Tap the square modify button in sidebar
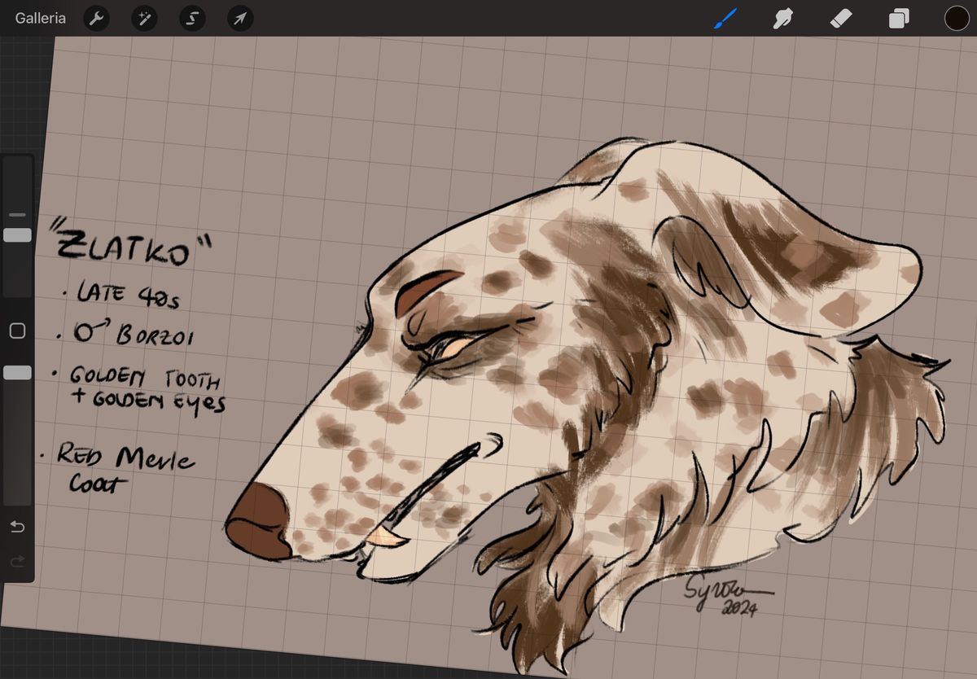This screenshot has height=679, width=977. click(x=17, y=331)
